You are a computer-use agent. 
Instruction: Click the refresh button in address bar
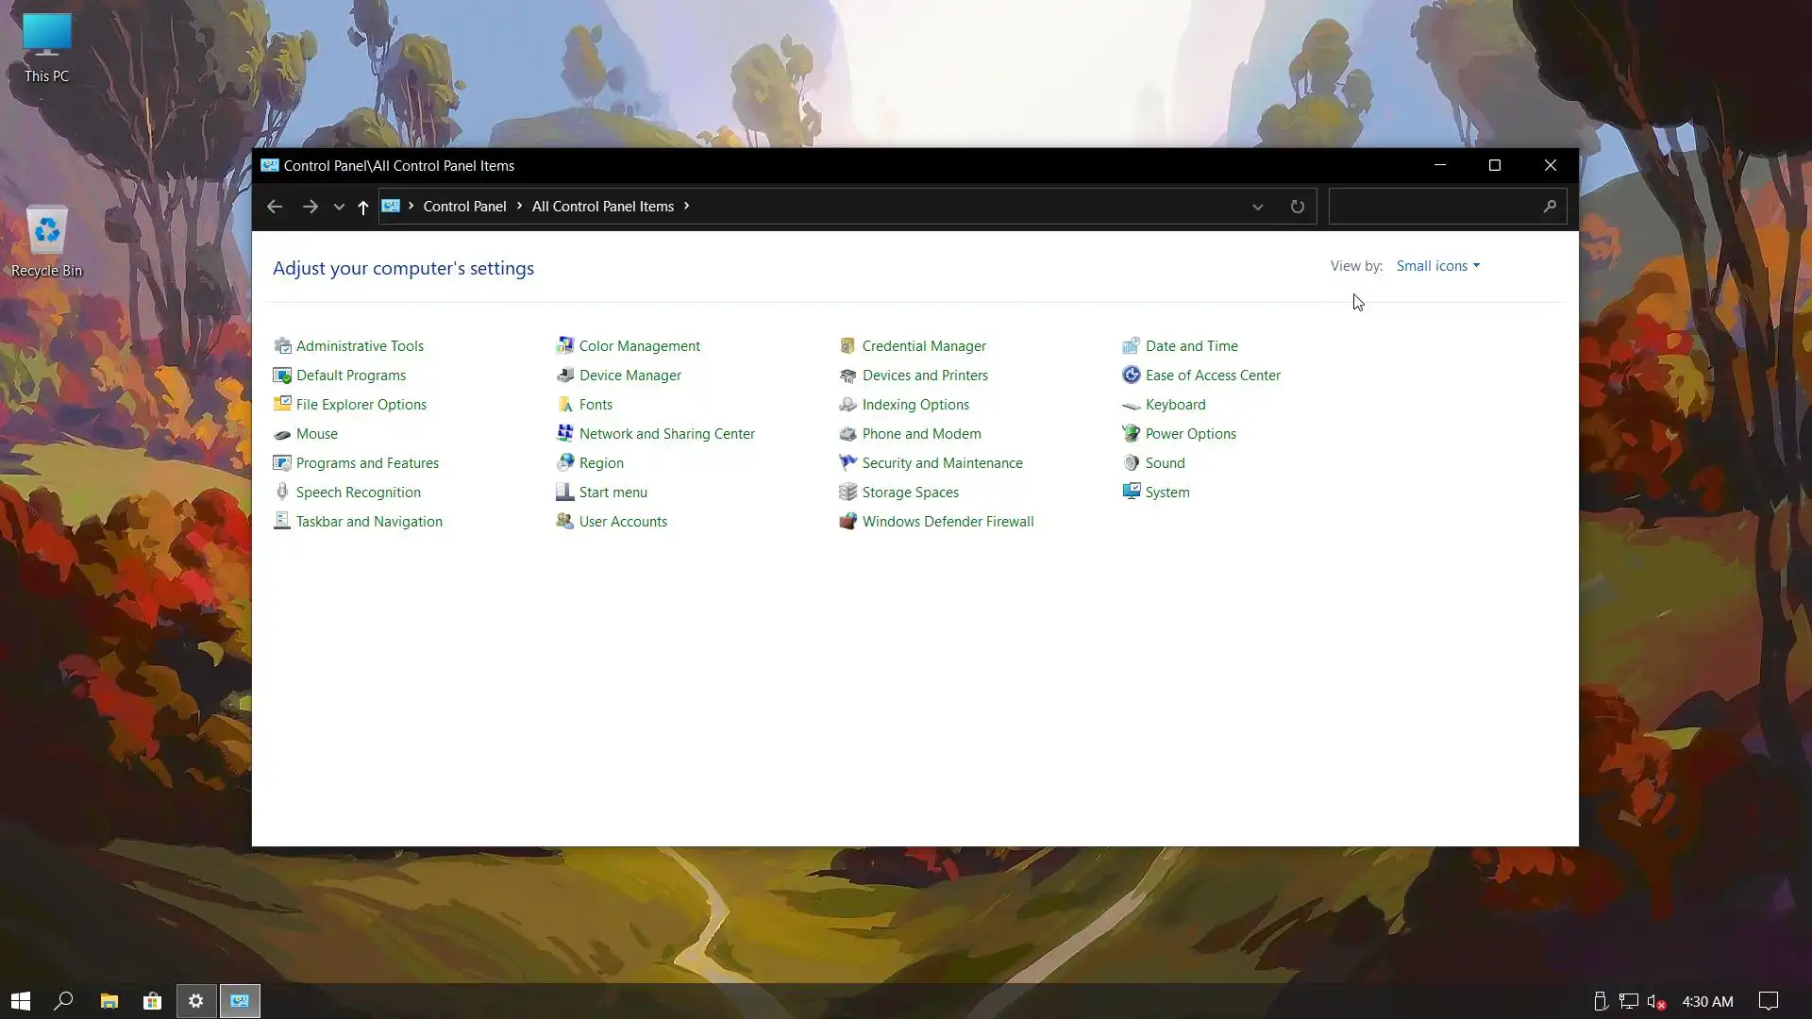1297,207
